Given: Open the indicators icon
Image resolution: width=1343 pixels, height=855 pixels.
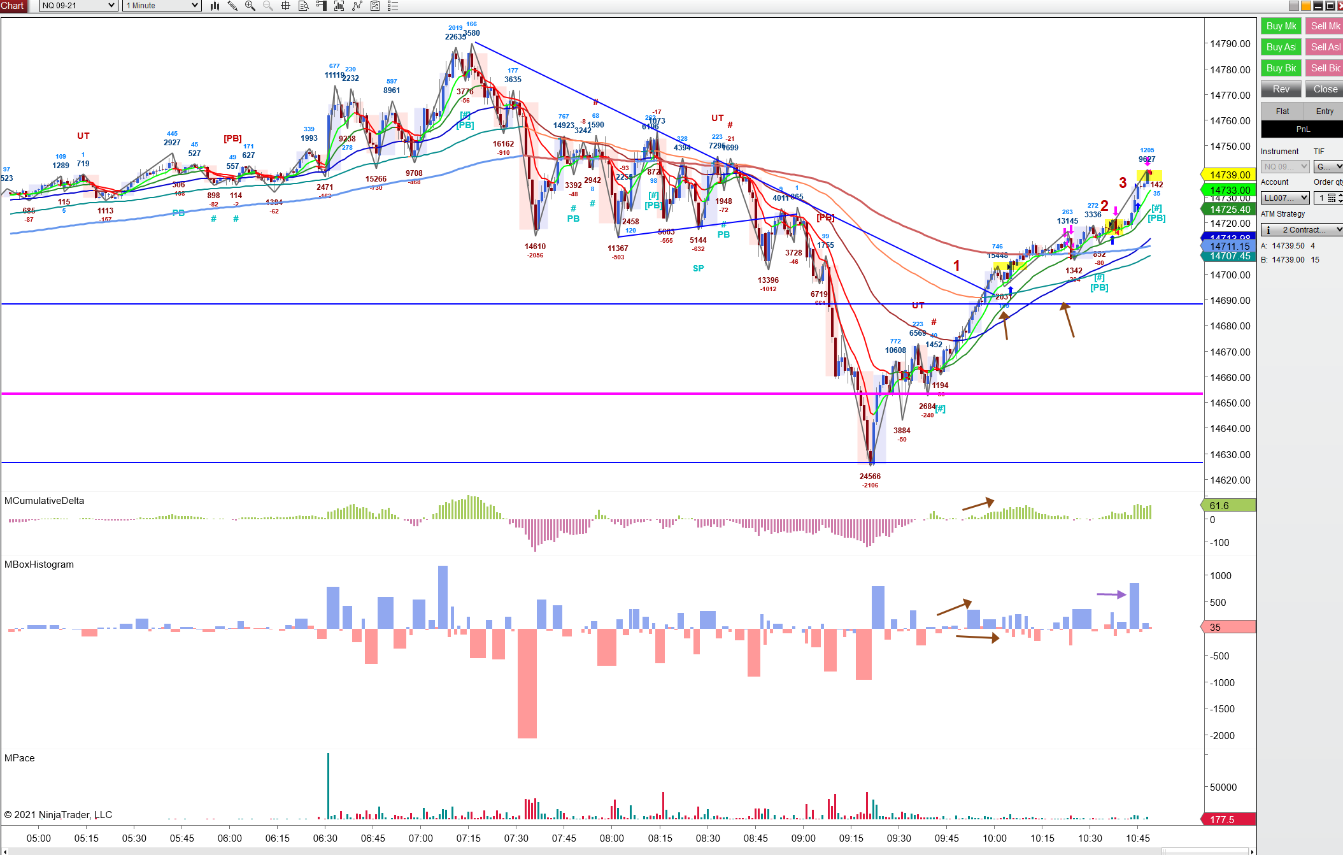Looking at the screenshot, I should [x=357, y=6].
